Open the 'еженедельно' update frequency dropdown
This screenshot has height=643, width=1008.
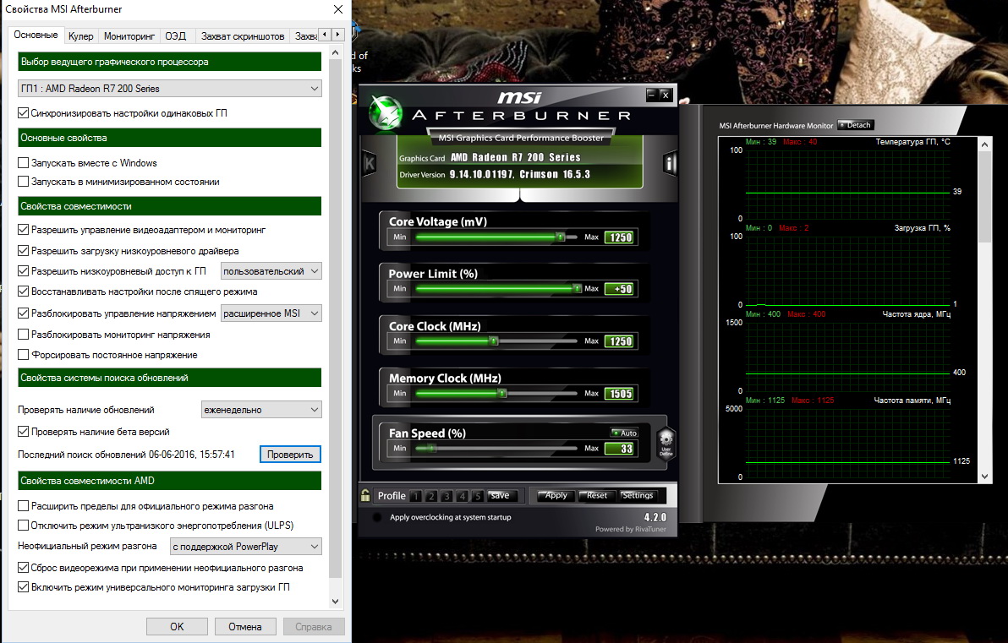click(x=261, y=410)
